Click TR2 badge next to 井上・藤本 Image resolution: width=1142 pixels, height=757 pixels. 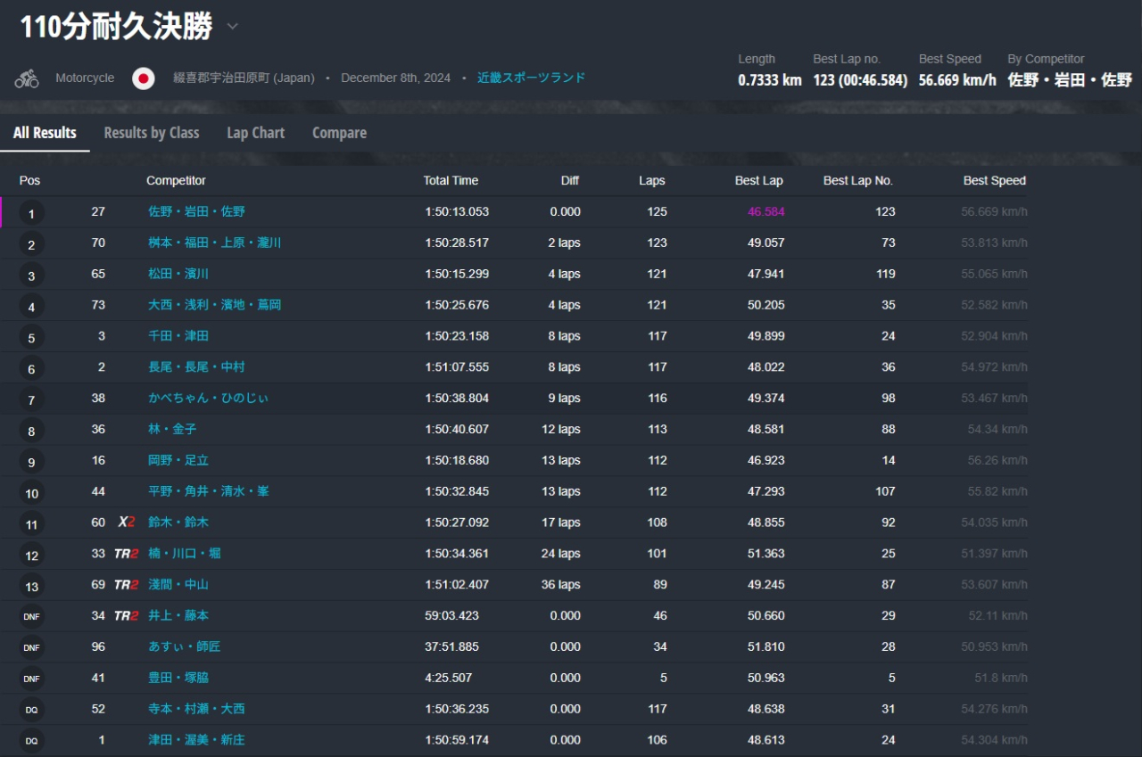126,616
